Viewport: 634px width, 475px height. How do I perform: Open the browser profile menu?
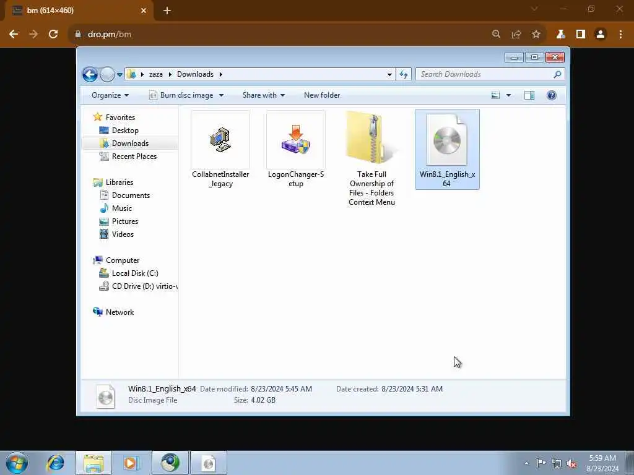tap(601, 35)
